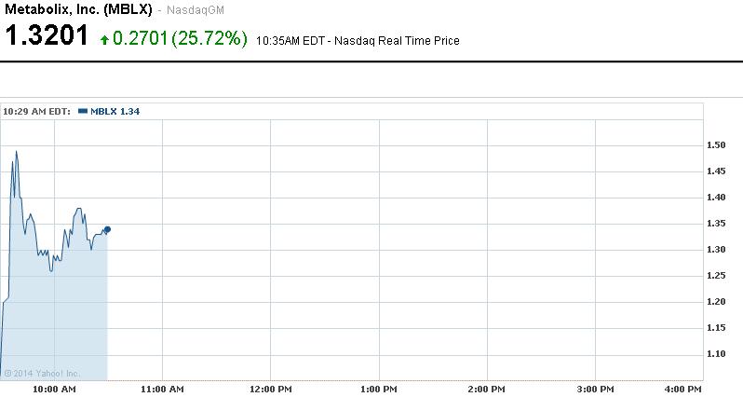This screenshot has width=743, height=397.
Task: Select the 1.3201 current price value
Action: pyautogui.click(x=47, y=37)
